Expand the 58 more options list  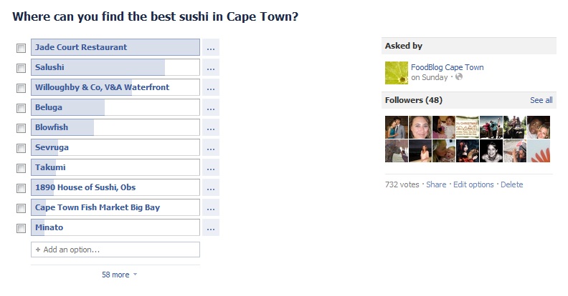click(119, 275)
